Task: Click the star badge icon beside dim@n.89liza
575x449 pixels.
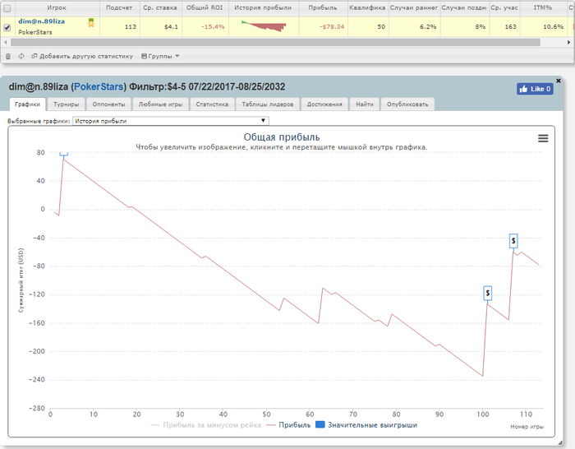Action: click(x=91, y=23)
